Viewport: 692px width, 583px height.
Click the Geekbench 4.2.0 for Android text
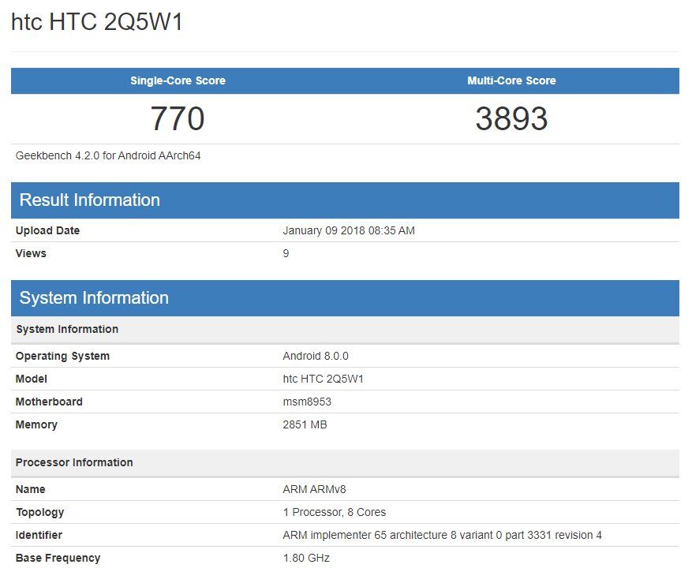click(x=108, y=156)
